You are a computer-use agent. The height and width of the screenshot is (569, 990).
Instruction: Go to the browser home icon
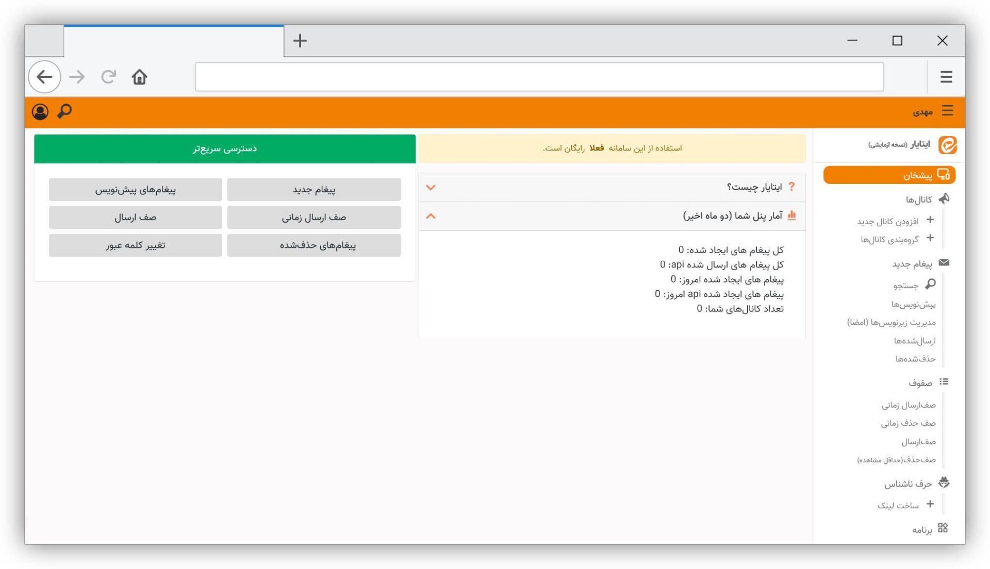(139, 77)
